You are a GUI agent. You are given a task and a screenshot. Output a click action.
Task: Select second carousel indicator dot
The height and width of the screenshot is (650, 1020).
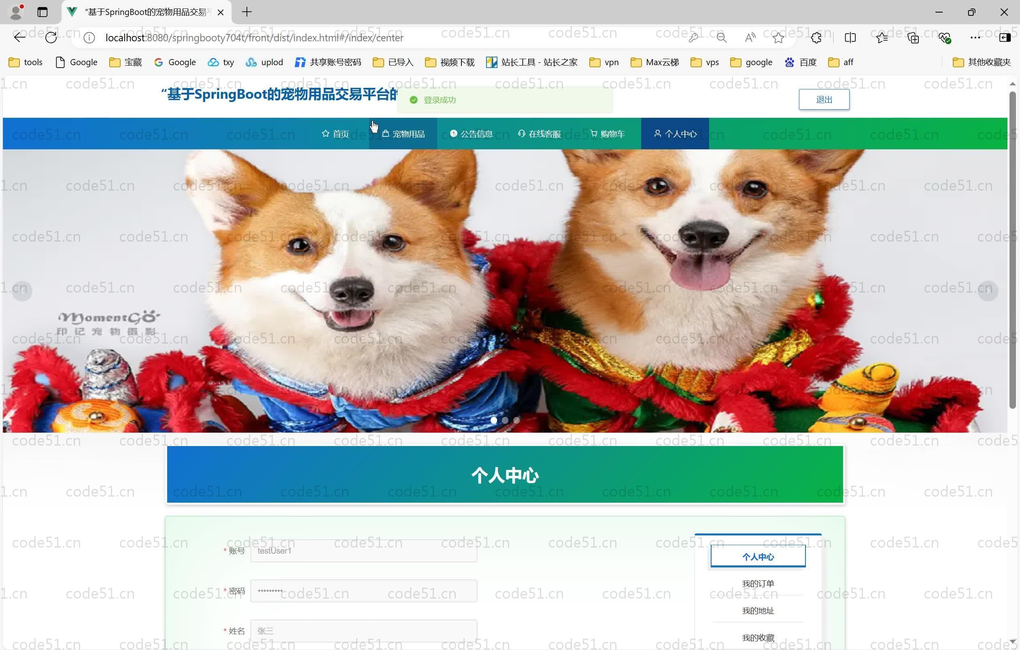point(505,421)
